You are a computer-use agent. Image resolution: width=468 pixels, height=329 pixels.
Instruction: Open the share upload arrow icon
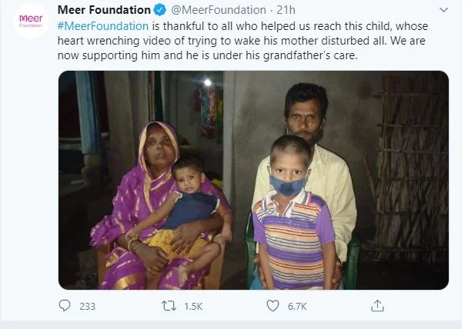[x=377, y=306]
